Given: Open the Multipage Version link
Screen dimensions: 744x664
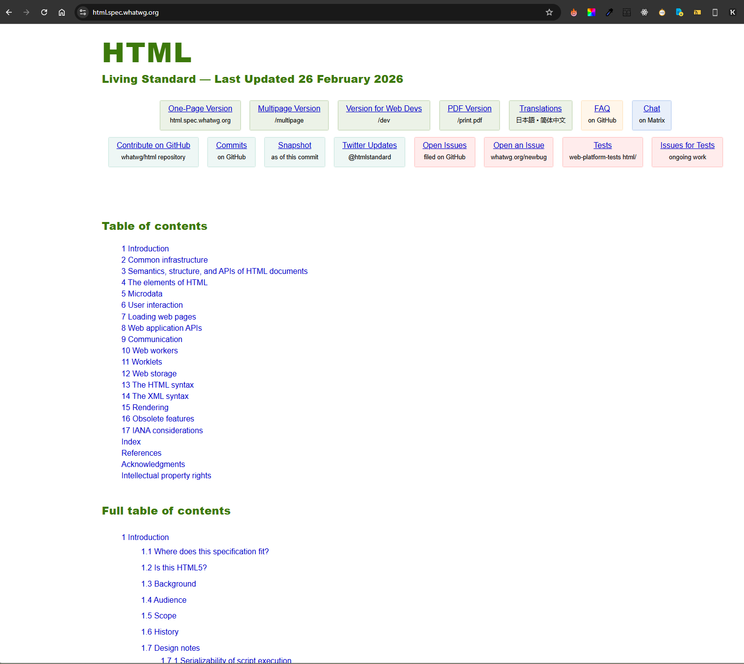Looking at the screenshot, I should tap(289, 108).
